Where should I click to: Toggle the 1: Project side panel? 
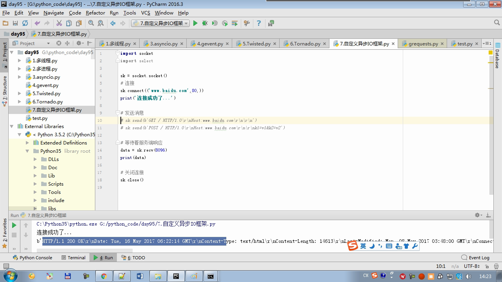5,52
